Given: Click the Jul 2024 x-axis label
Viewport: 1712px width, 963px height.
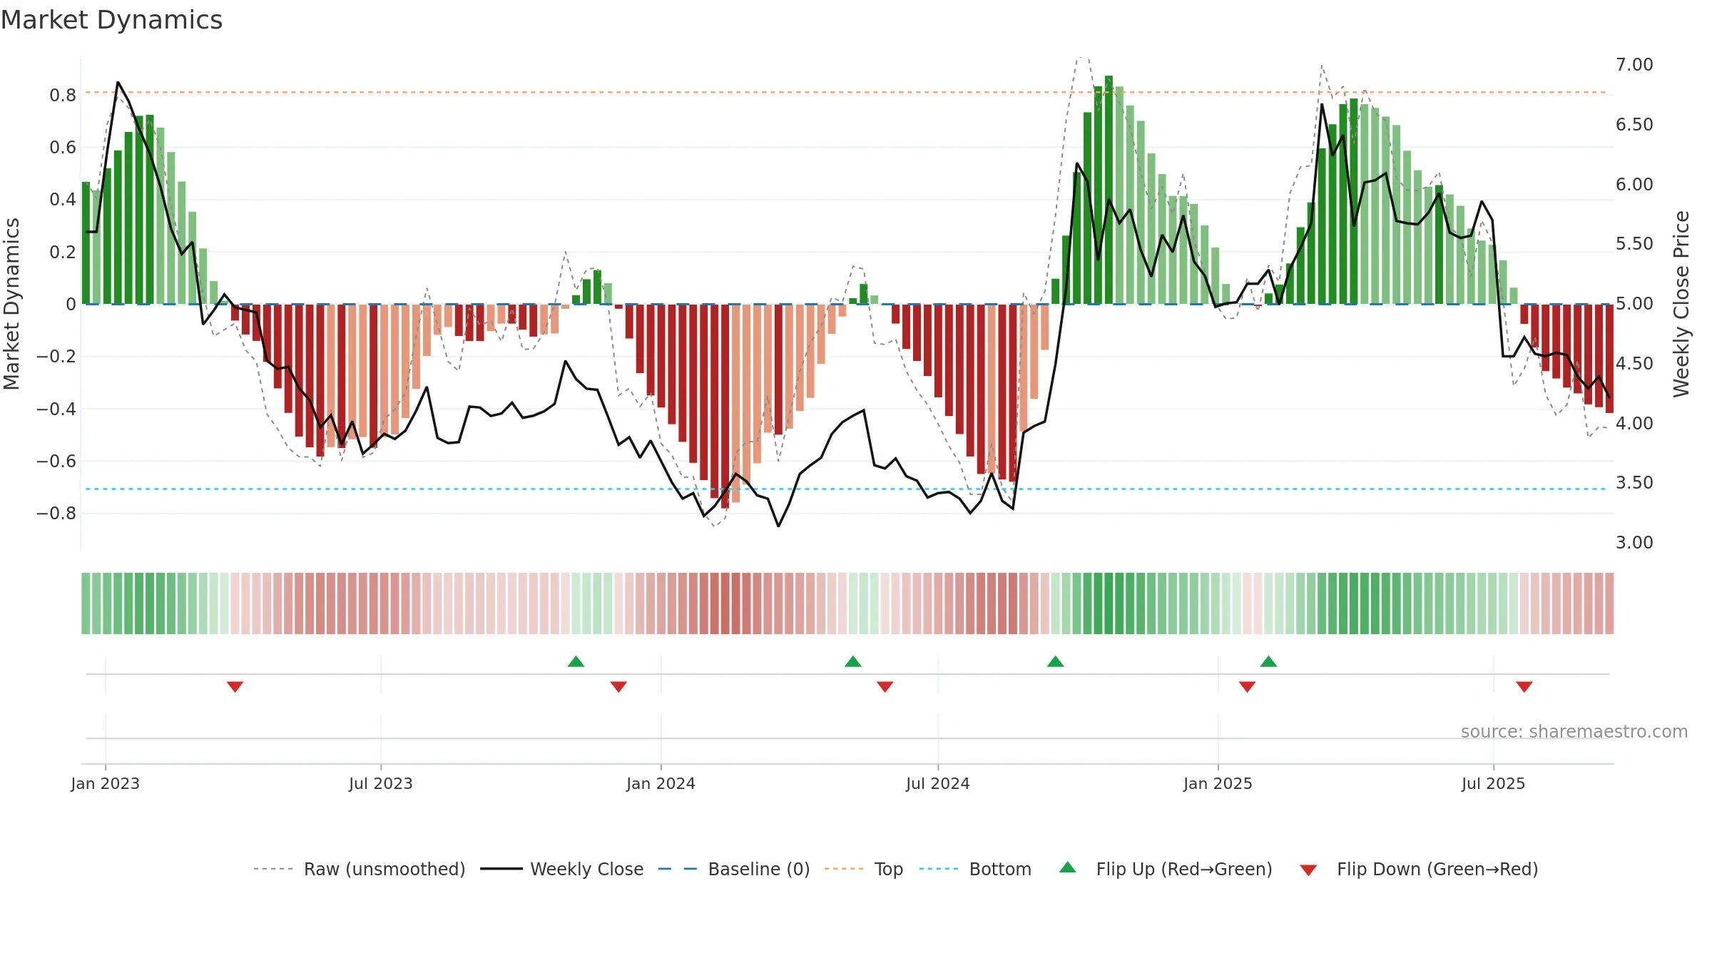Looking at the screenshot, I should pos(938,783).
